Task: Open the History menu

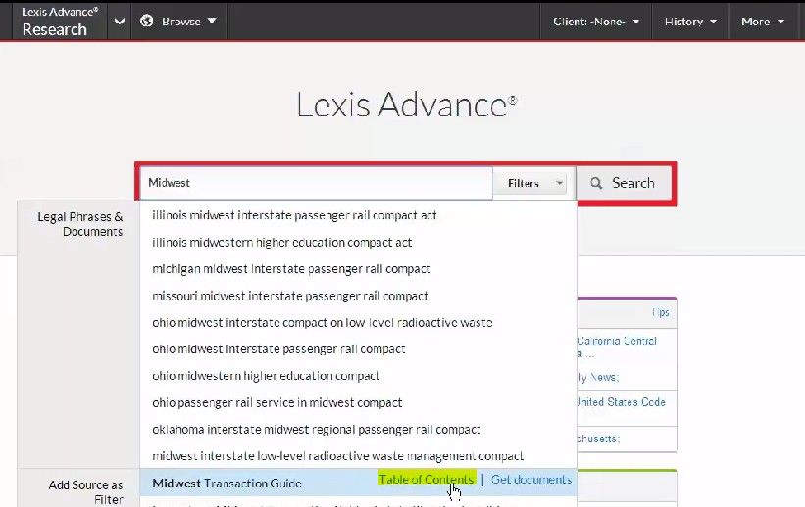Action: coord(690,22)
